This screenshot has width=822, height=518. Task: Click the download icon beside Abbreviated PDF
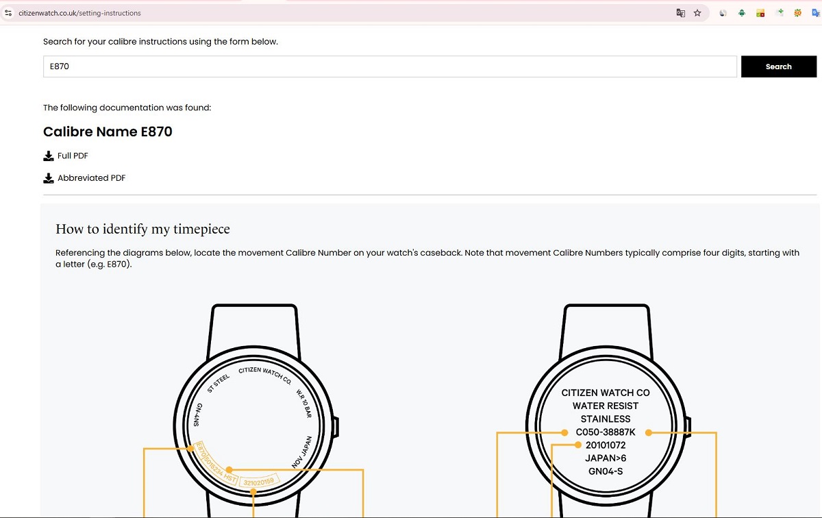coord(49,178)
